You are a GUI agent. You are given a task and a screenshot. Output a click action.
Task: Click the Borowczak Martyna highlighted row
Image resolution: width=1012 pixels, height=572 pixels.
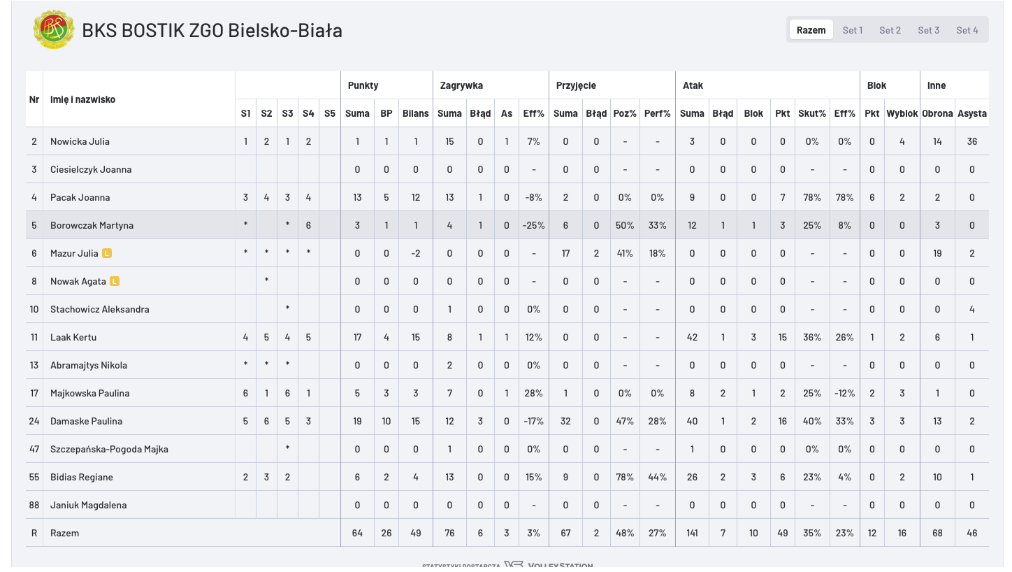(92, 225)
